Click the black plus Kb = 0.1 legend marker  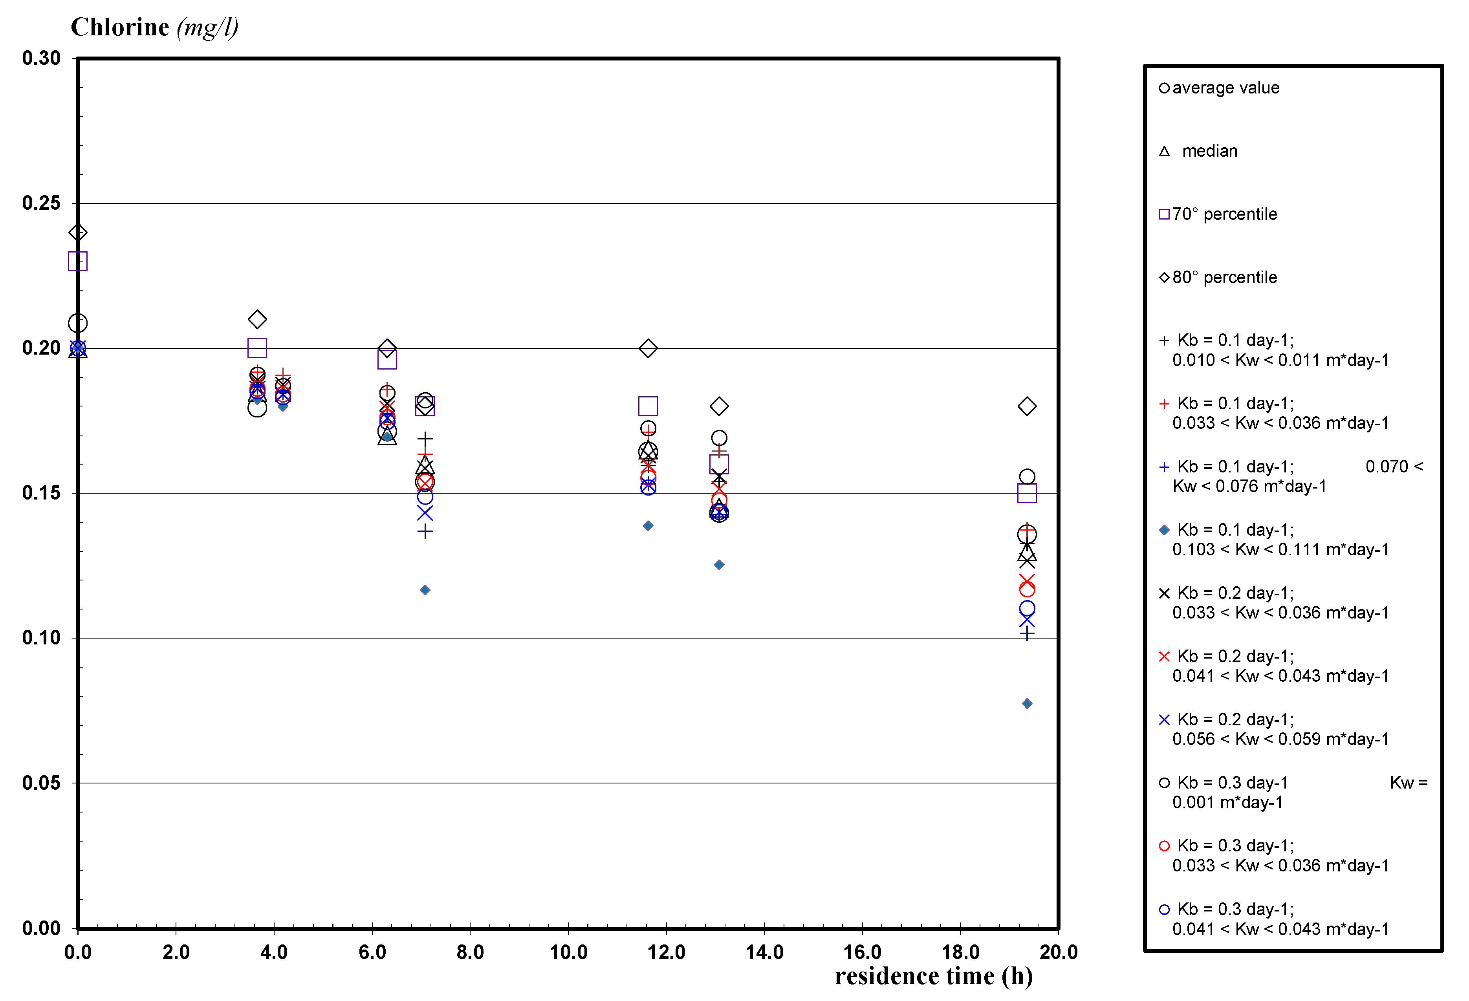click(x=1164, y=340)
